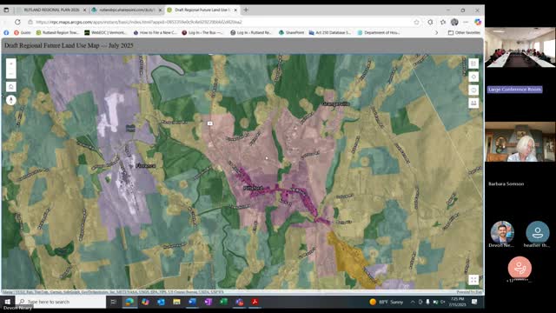Screen dimensions: 556x313
Task: Open a new browser tab
Action: 246,10
